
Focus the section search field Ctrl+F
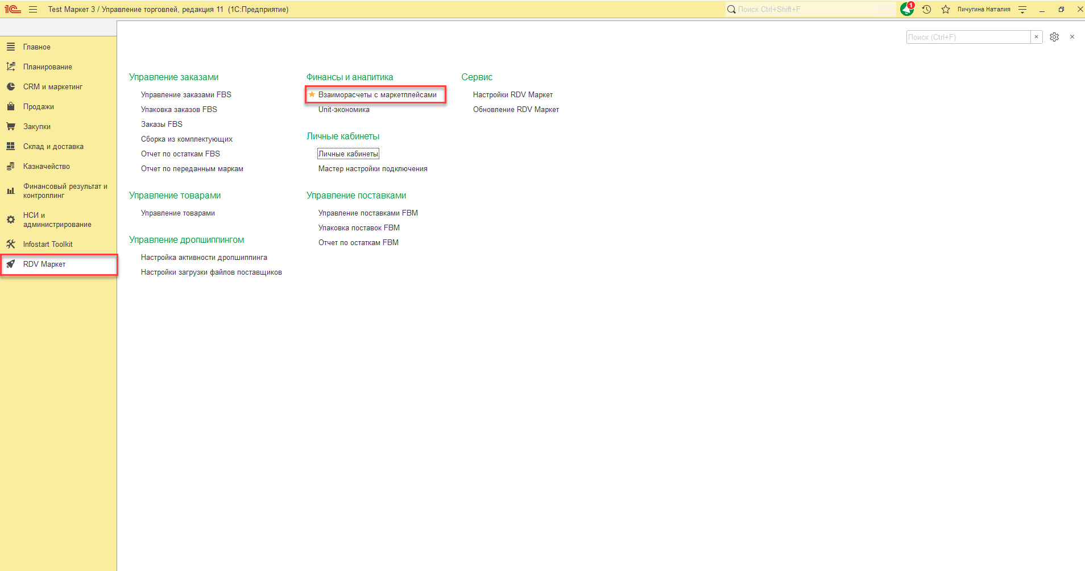(968, 37)
